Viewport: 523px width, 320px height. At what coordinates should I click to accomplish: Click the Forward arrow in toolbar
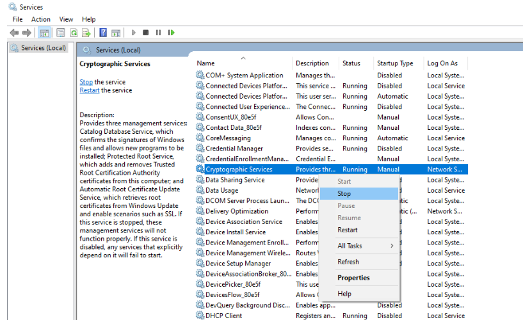27,33
